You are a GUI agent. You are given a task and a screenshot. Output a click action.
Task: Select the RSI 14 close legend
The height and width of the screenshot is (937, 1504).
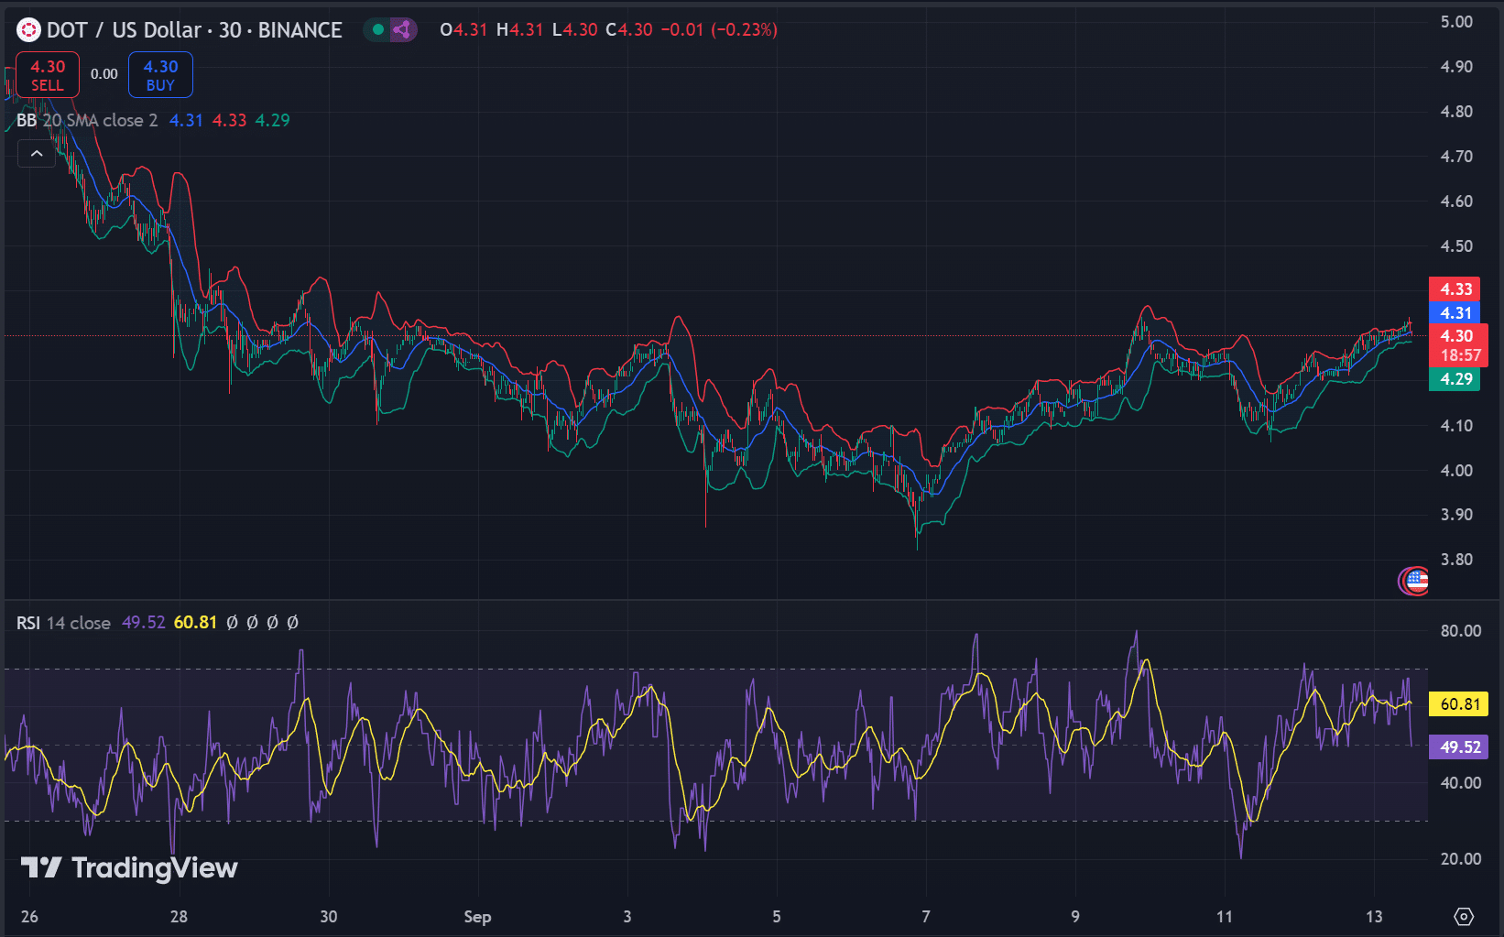(x=63, y=623)
